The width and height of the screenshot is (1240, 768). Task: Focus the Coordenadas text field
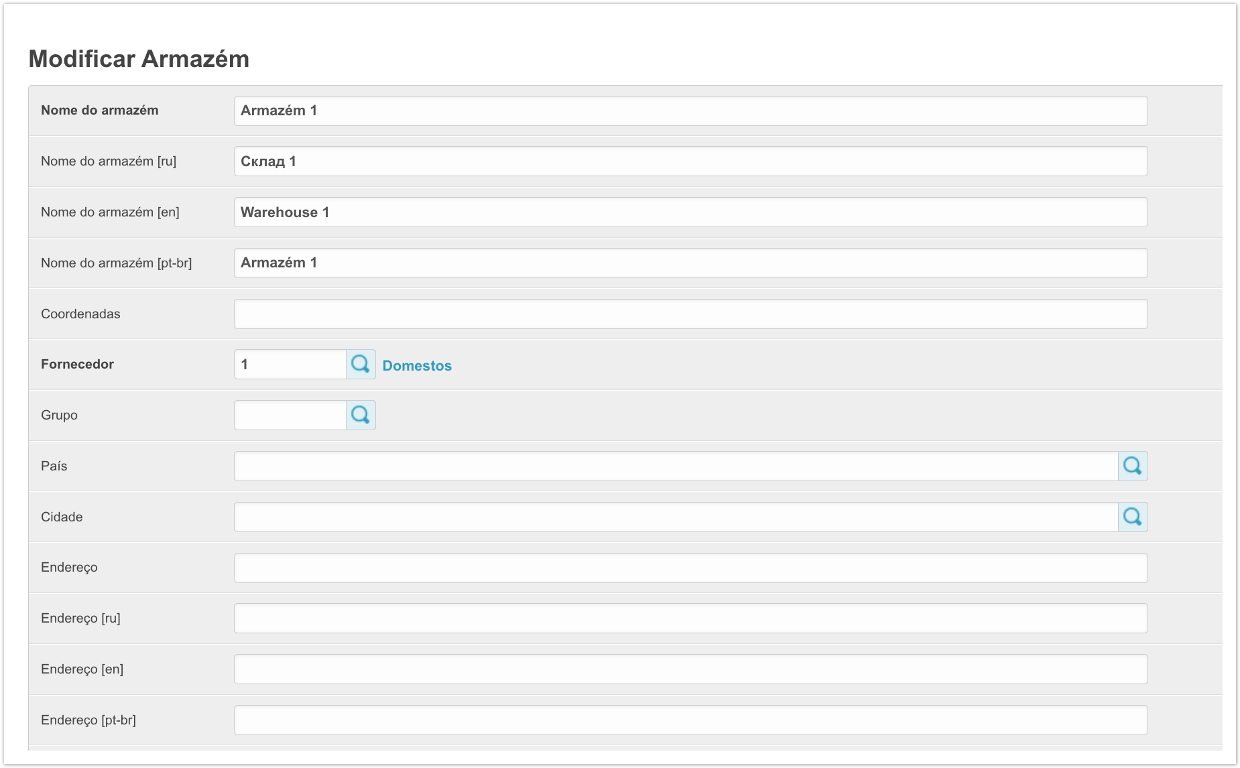point(690,314)
